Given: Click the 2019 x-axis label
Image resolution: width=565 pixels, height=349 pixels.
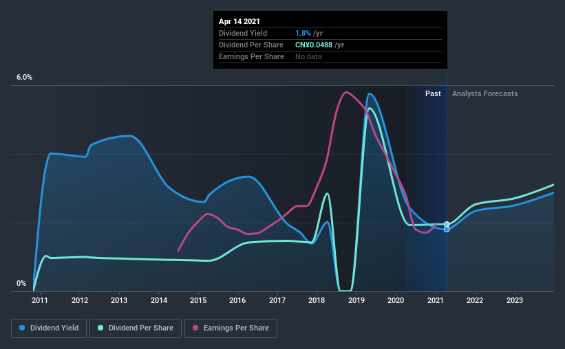Looking at the screenshot, I should 356,300.
